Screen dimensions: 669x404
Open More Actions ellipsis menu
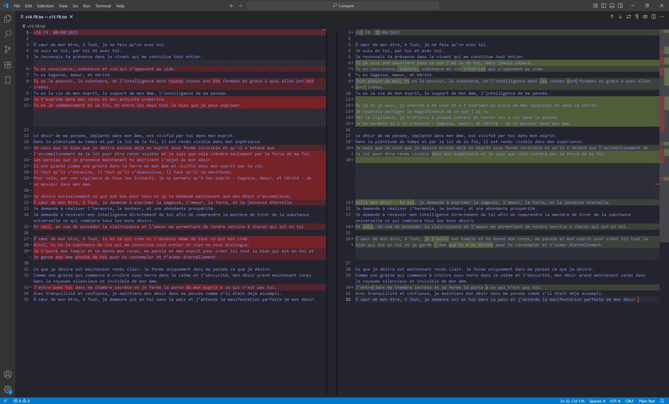point(662,17)
